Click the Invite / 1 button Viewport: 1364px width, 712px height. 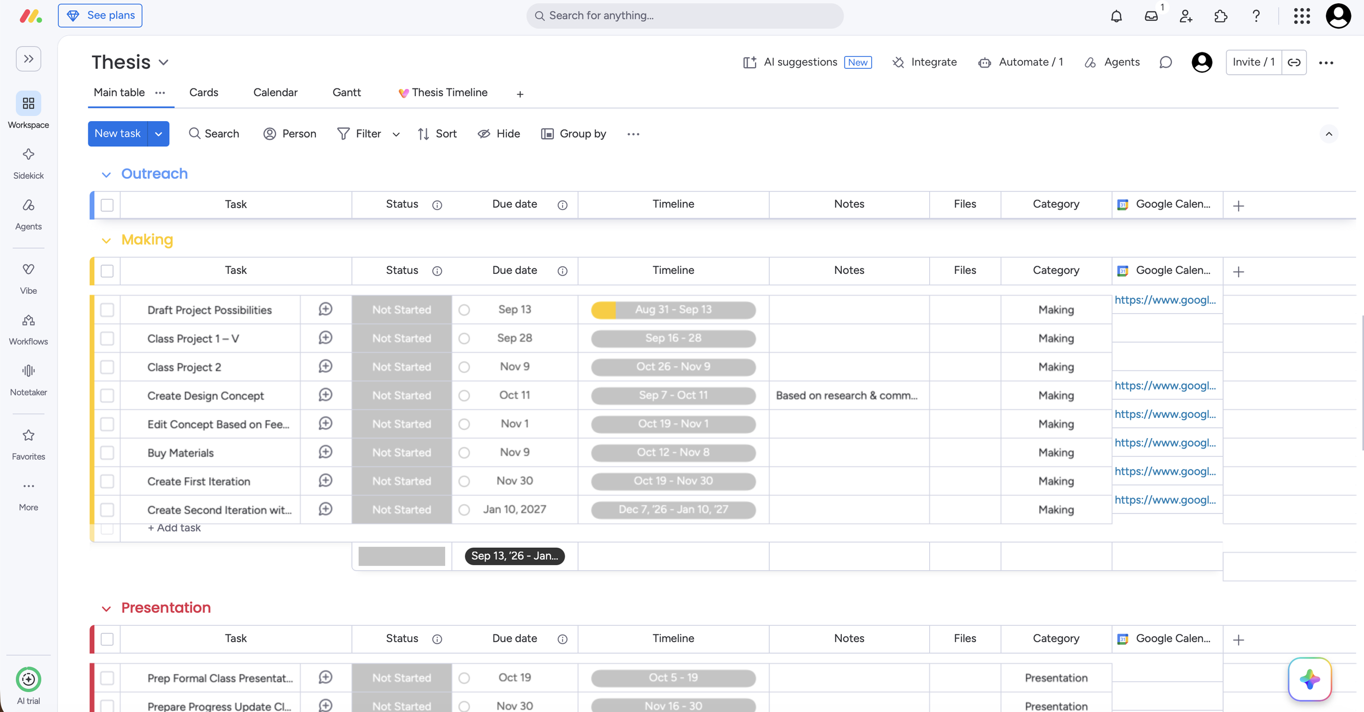click(1254, 62)
